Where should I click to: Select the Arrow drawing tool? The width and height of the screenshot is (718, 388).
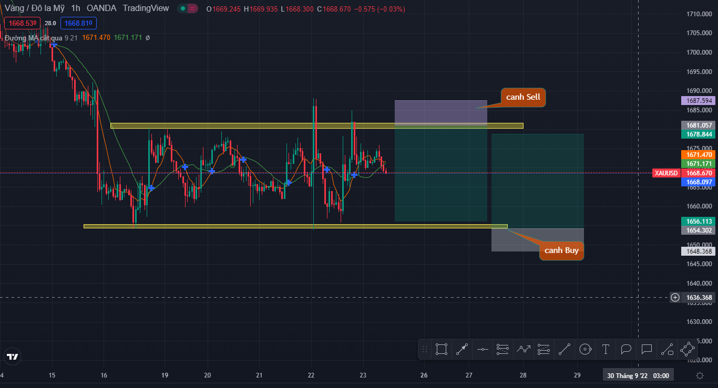coord(462,349)
